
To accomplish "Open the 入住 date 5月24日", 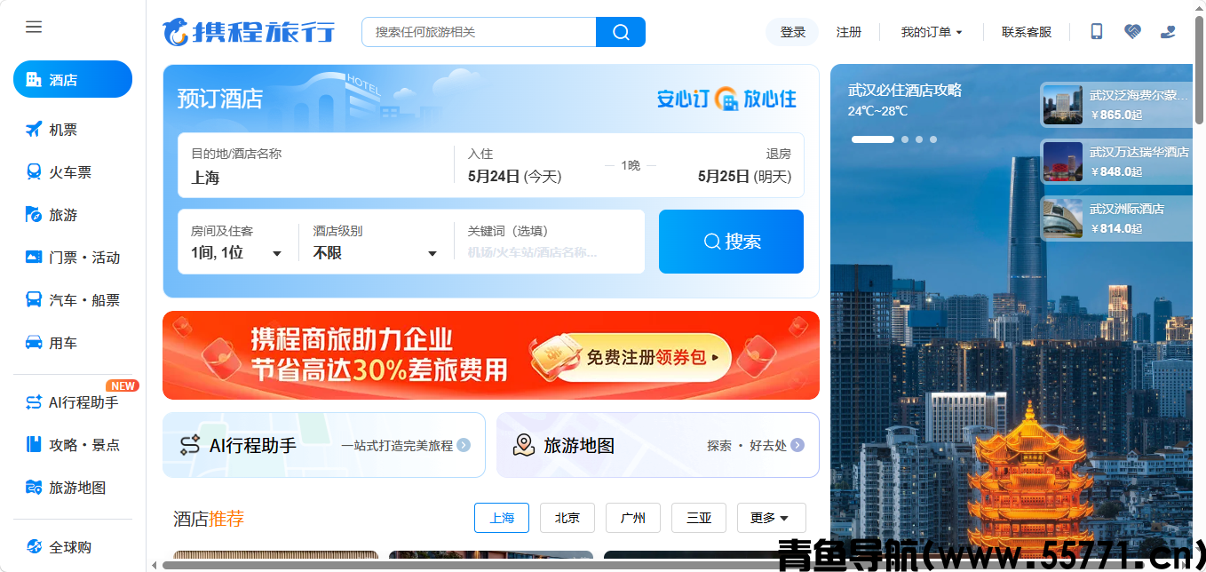I will (515, 177).
